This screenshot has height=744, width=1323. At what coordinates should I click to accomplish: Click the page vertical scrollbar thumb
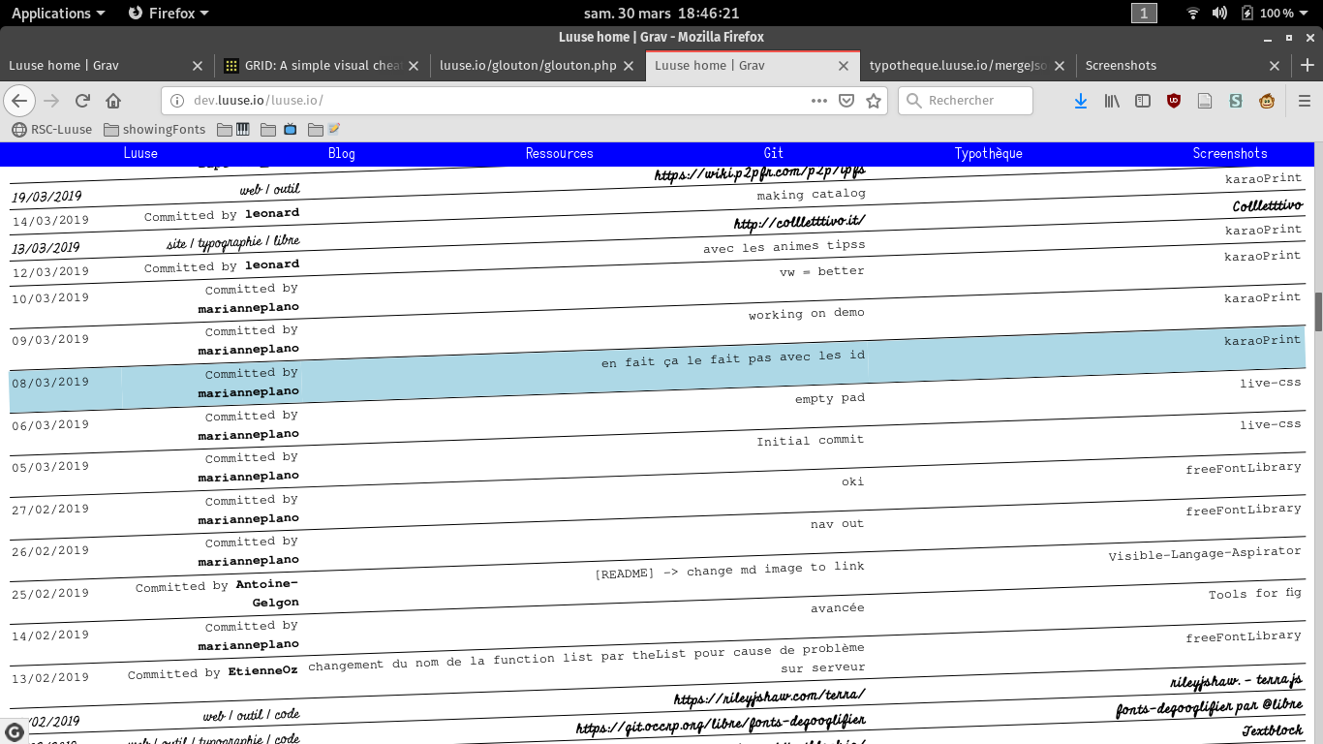pyautogui.click(x=1317, y=312)
